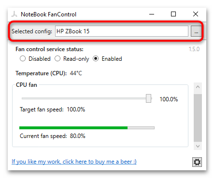Minimize the NoteBook FanControl window

[152, 14]
